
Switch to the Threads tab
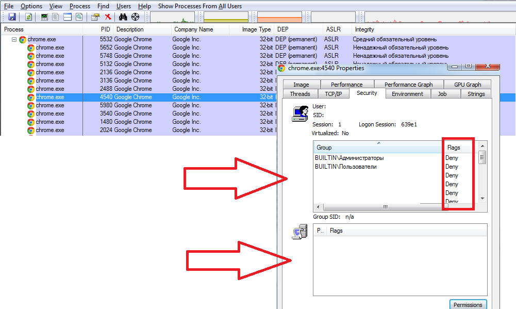coord(300,94)
